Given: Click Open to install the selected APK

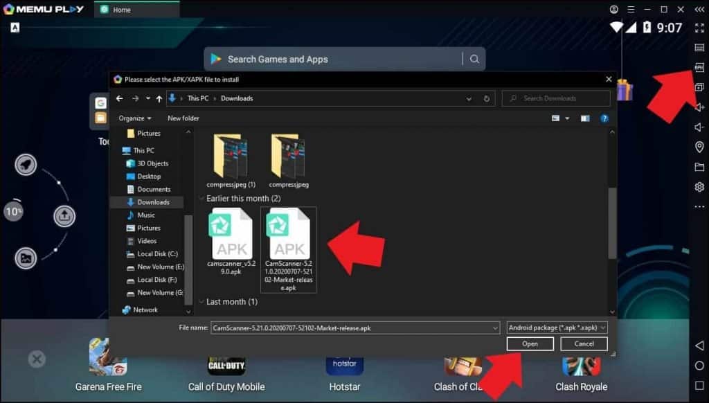Looking at the screenshot, I should [x=530, y=343].
